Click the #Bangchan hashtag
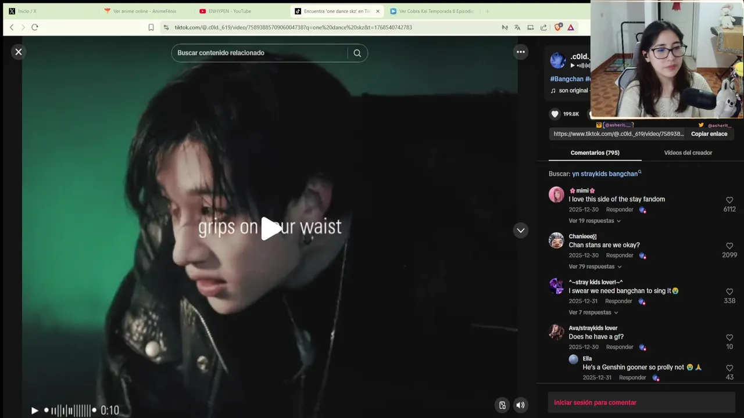744x418 pixels. 567,79
